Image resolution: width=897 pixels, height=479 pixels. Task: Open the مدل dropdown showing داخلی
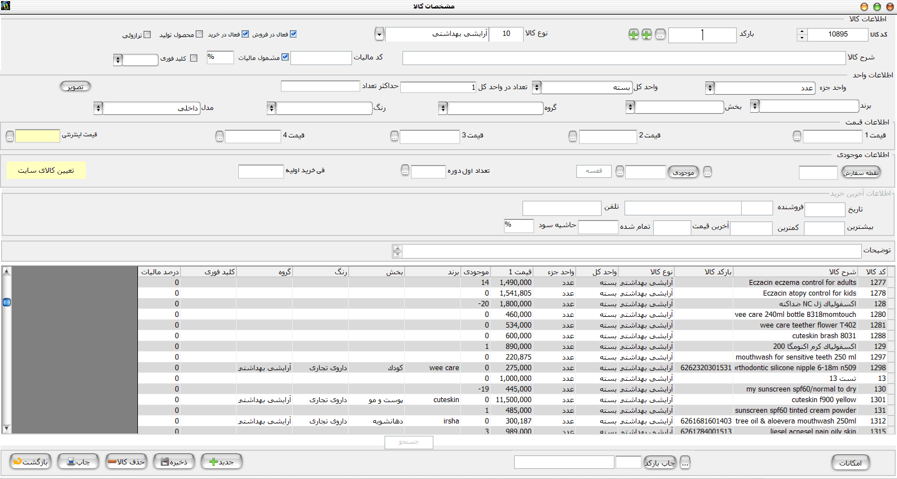click(x=98, y=108)
